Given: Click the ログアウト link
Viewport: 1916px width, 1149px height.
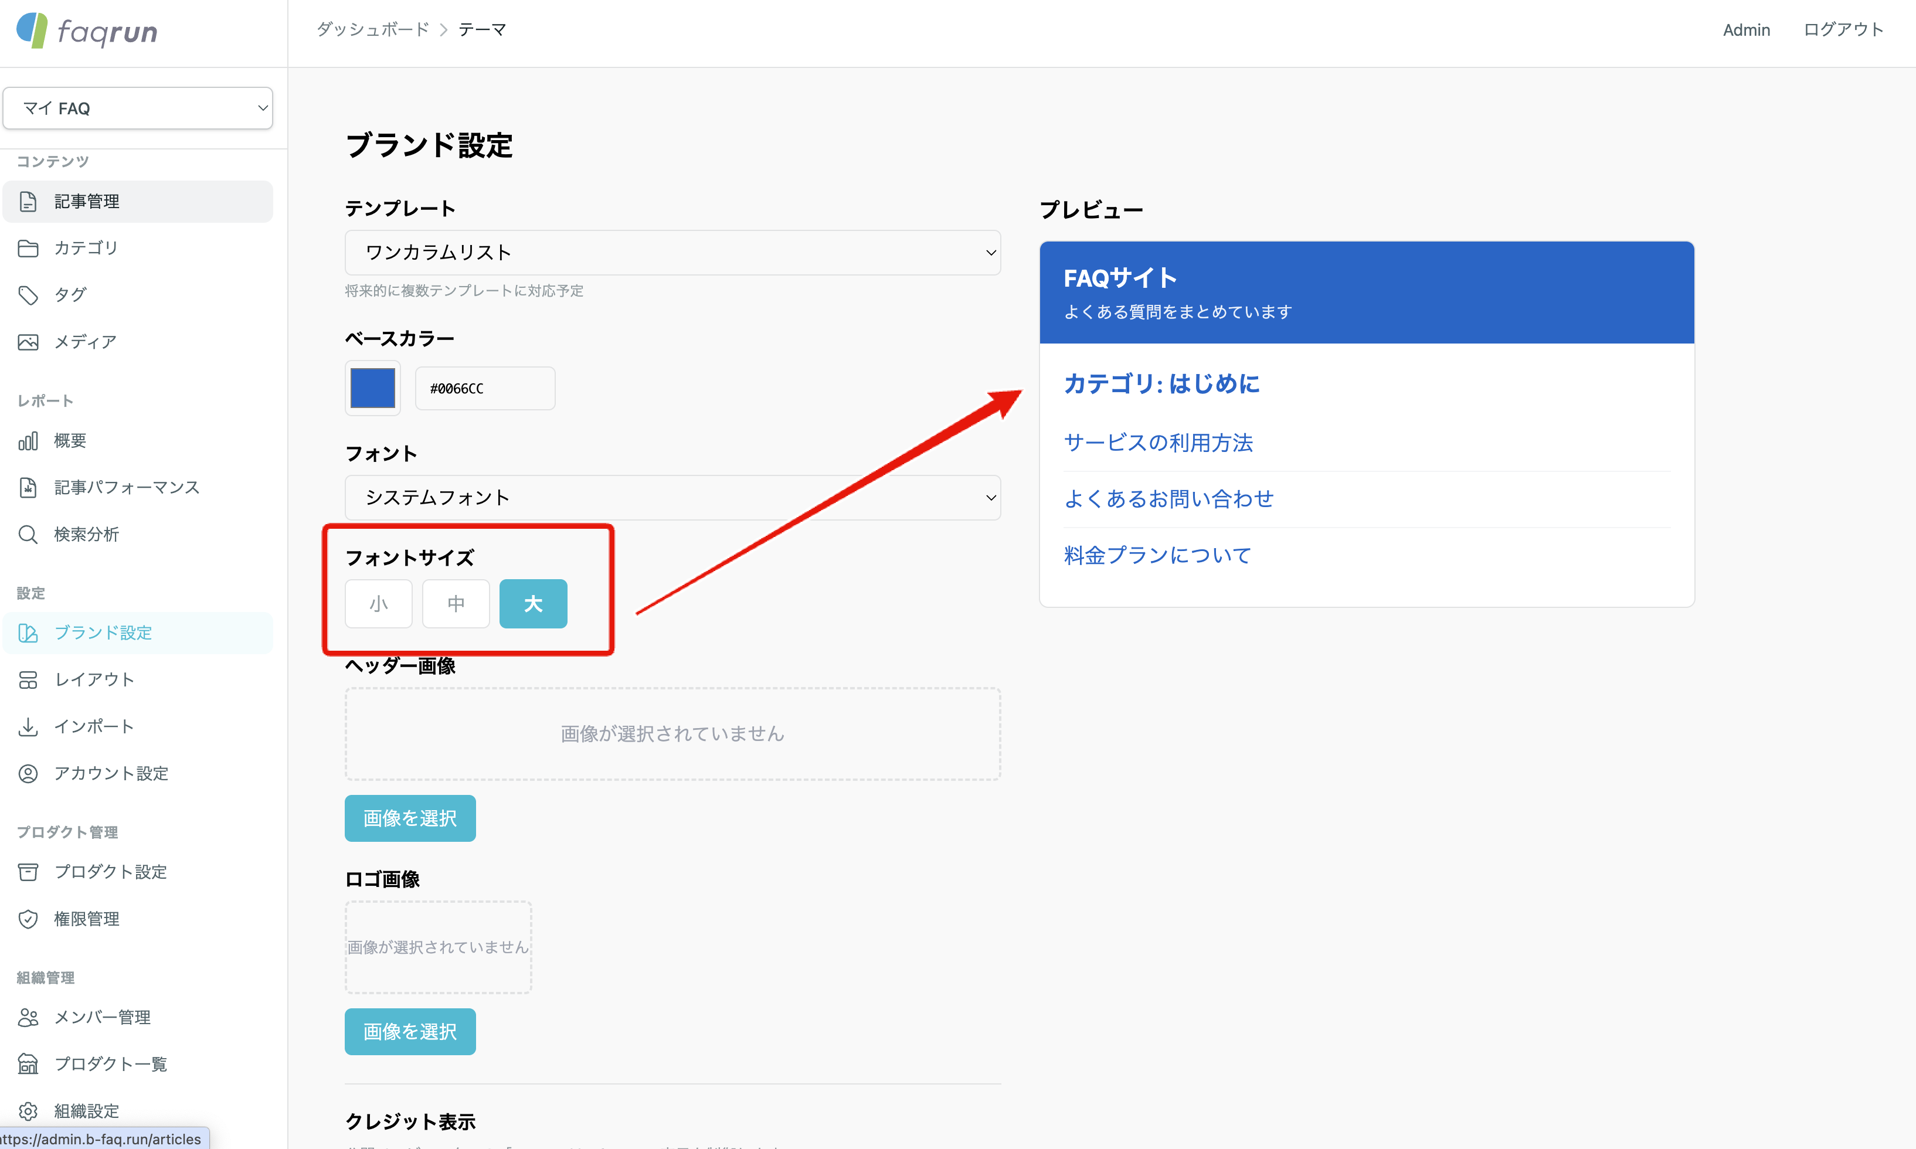Looking at the screenshot, I should coord(1843,29).
